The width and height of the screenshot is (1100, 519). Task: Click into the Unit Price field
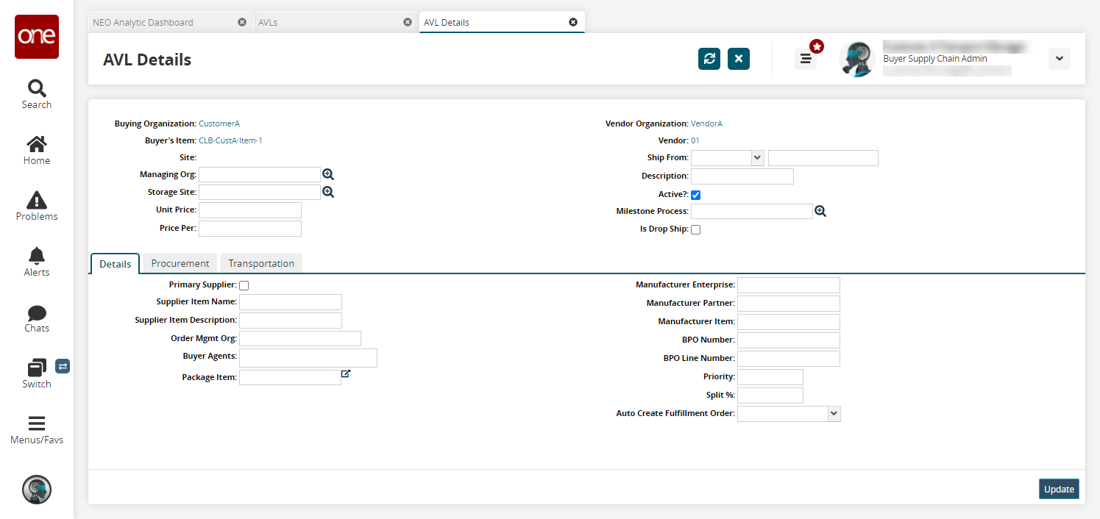pyautogui.click(x=250, y=210)
